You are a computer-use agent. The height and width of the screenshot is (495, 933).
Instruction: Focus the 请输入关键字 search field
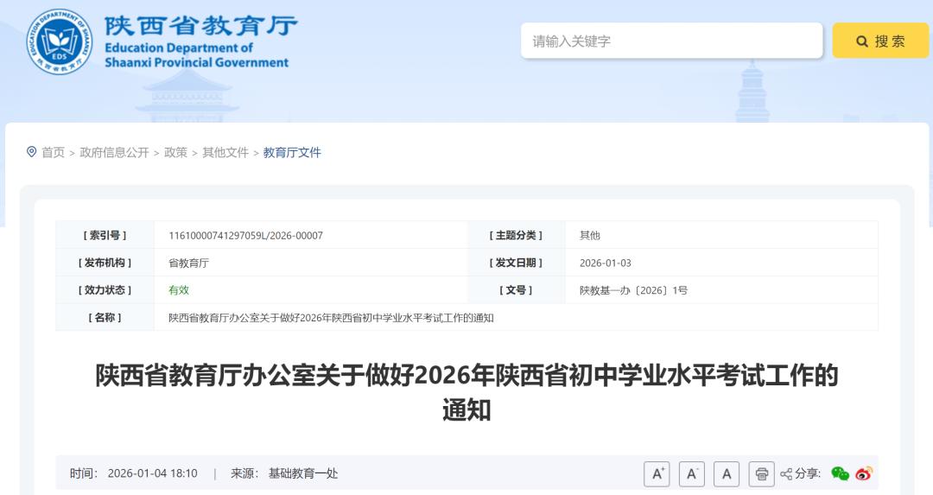[671, 41]
